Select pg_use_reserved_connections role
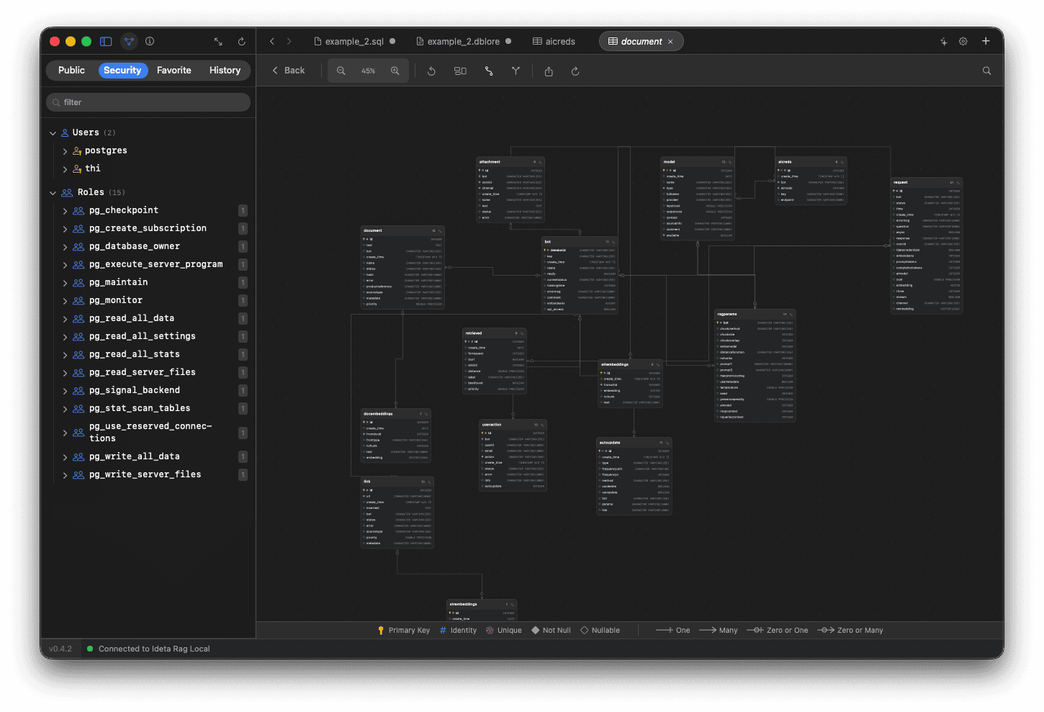Image resolution: width=1044 pixels, height=712 pixels. click(150, 432)
